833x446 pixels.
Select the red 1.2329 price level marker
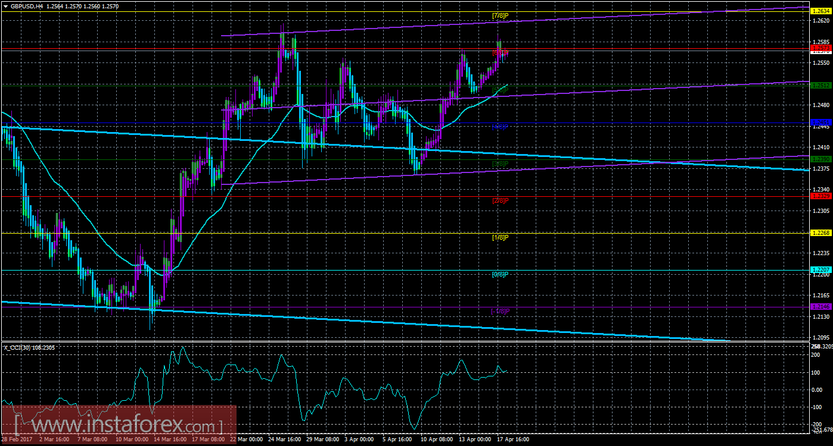click(820, 197)
